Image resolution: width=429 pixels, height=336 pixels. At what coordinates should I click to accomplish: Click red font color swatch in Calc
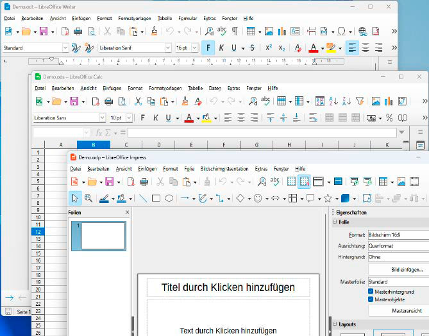189,118
